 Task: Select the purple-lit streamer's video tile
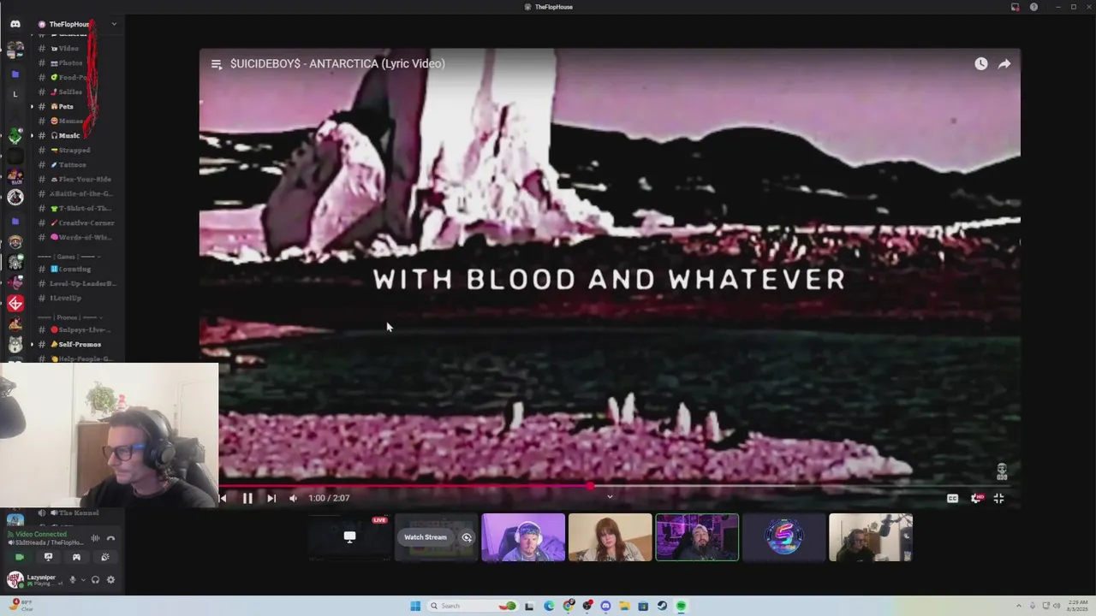[523, 537]
